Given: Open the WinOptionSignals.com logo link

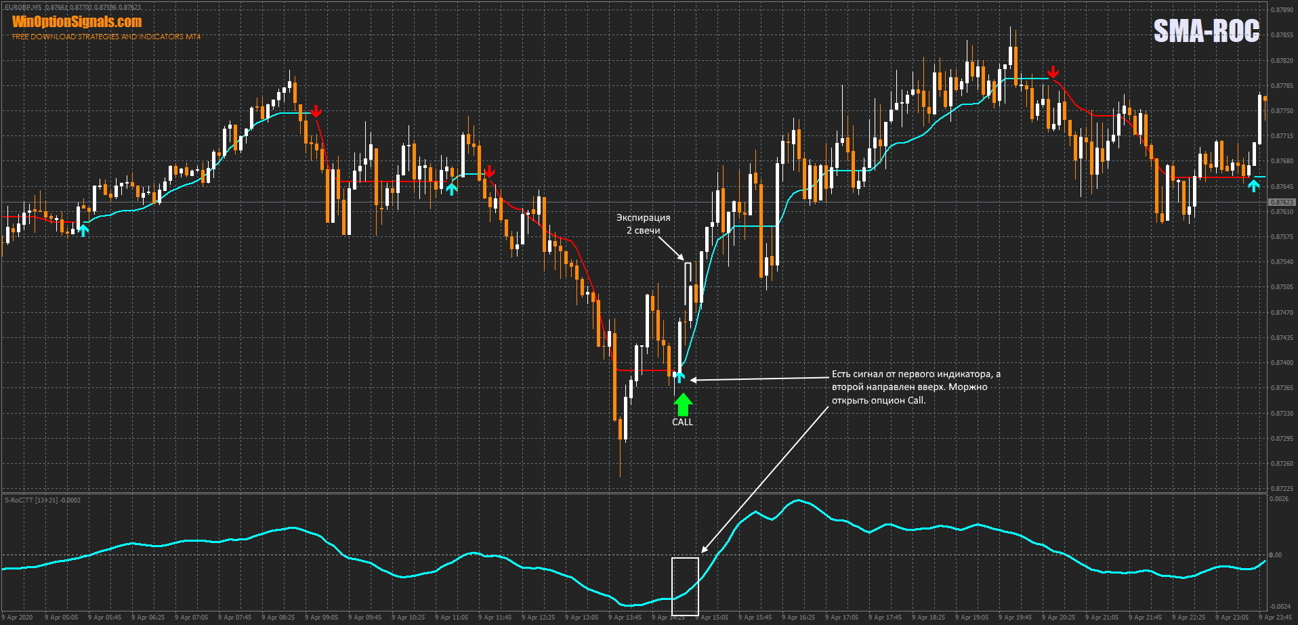Looking at the screenshot, I should [x=77, y=22].
